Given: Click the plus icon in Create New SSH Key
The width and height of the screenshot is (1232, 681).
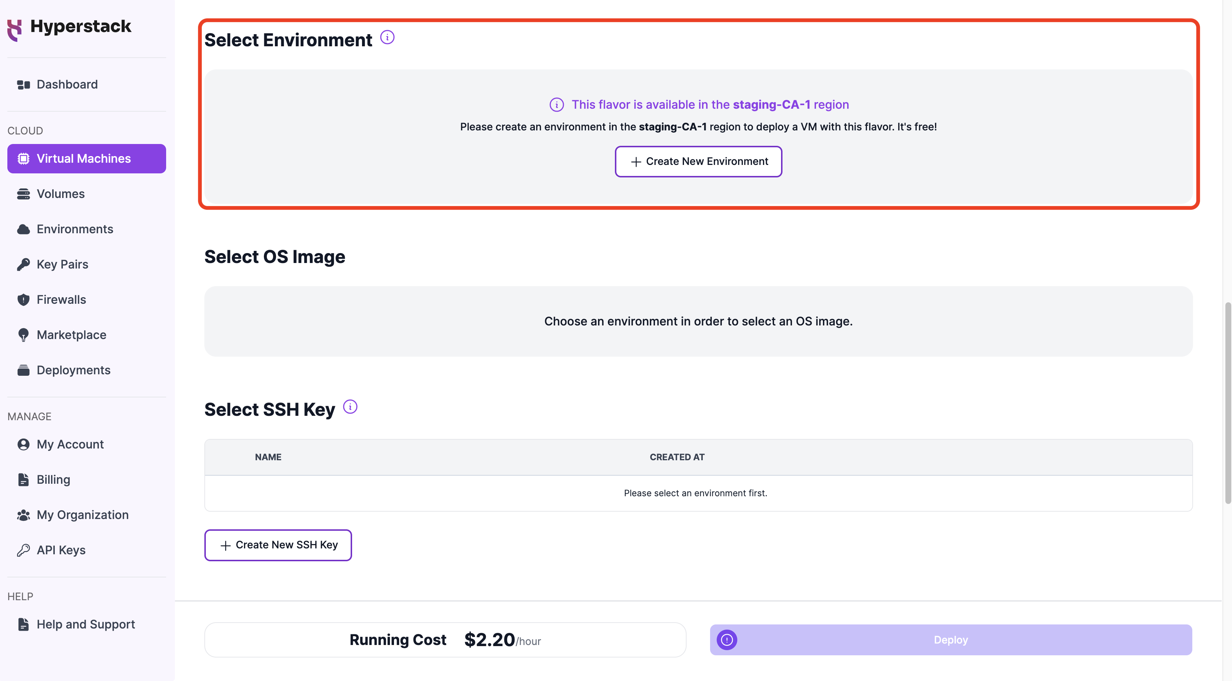Looking at the screenshot, I should 226,546.
